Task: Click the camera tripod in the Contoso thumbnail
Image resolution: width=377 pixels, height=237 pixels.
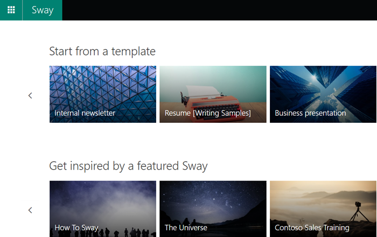Action: coord(358,212)
